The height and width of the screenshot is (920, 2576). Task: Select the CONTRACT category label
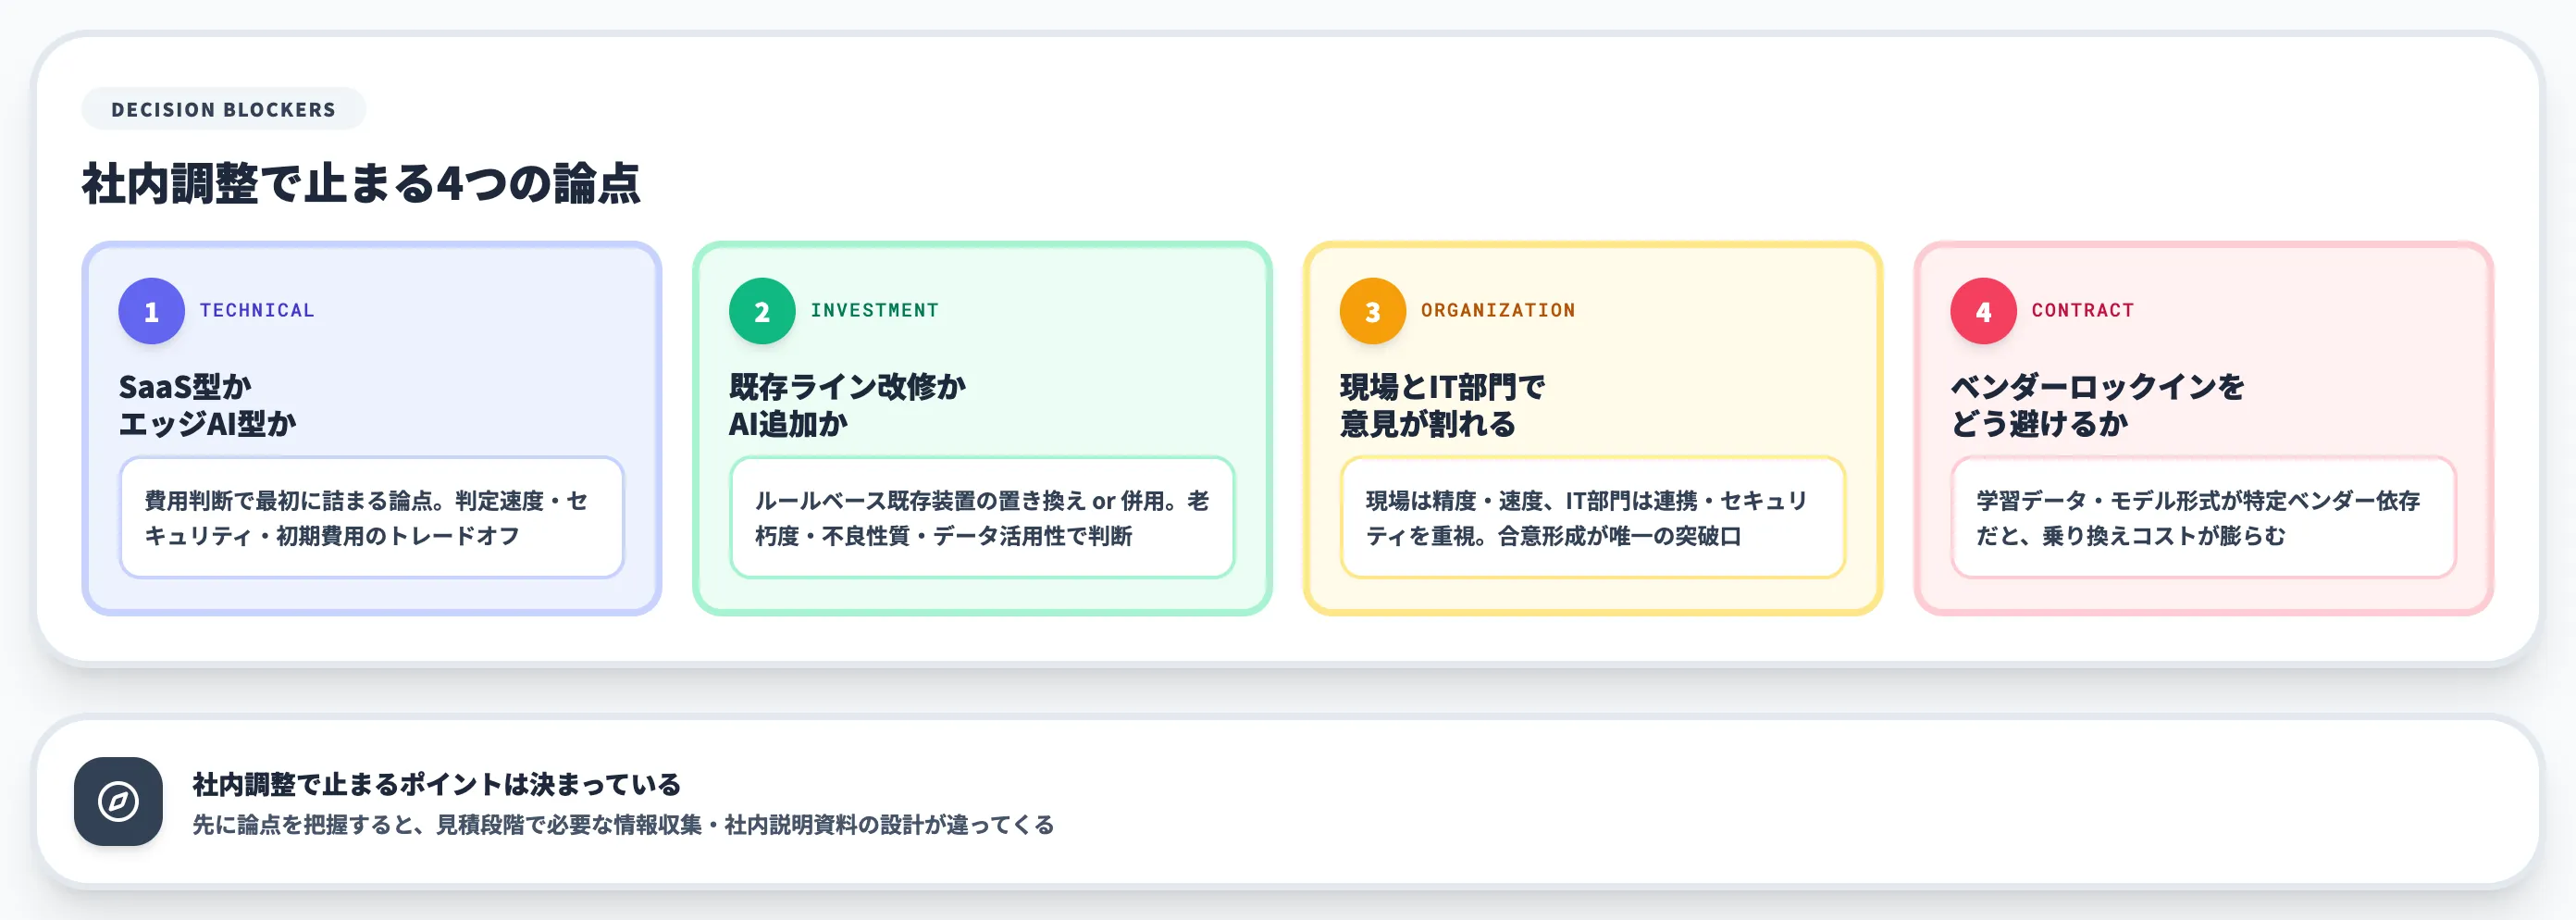coord(2082,311)
